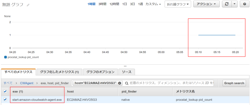Click the panel resize handle dots
This screenshot has height=105, width=251.
tap(125, 66)
